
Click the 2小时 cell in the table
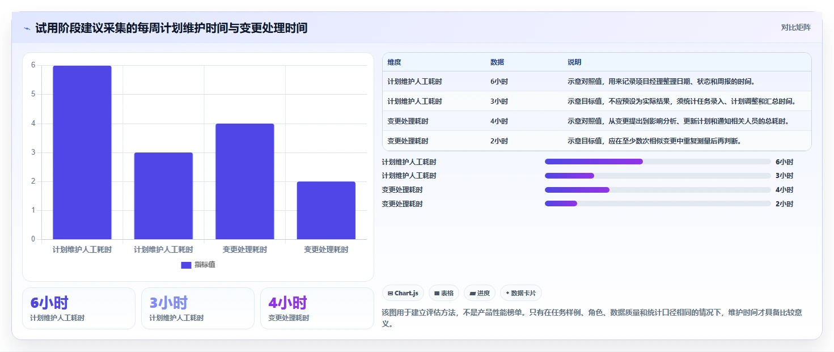click(x=499, y=141)
